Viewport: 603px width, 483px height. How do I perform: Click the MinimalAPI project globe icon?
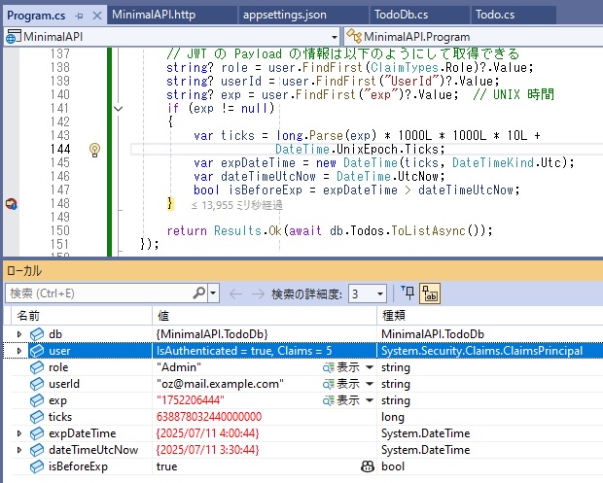(x=13, y=37)
